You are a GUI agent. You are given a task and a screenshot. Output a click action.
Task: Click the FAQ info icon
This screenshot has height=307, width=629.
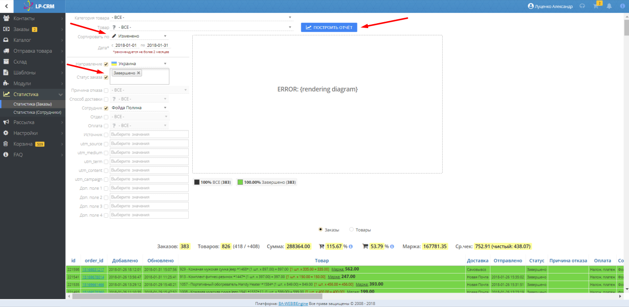tap(6, 155)
